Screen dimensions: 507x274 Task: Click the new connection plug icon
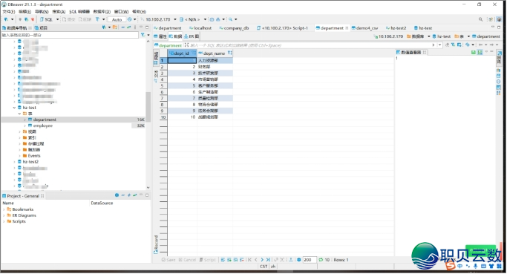6,19
